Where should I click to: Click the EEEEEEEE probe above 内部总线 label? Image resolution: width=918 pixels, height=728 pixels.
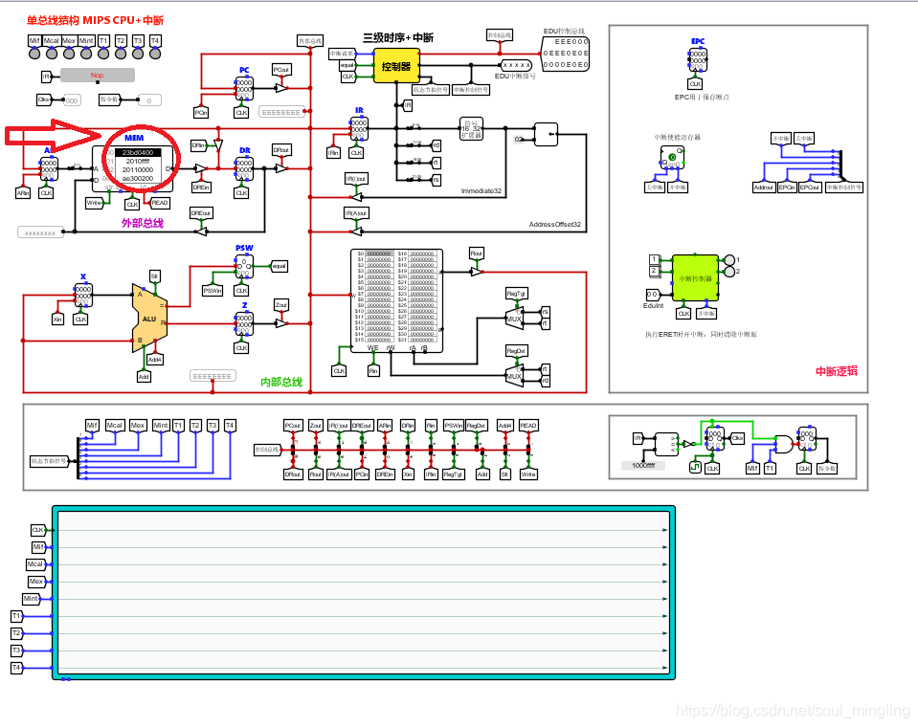[x=213, y=376]
